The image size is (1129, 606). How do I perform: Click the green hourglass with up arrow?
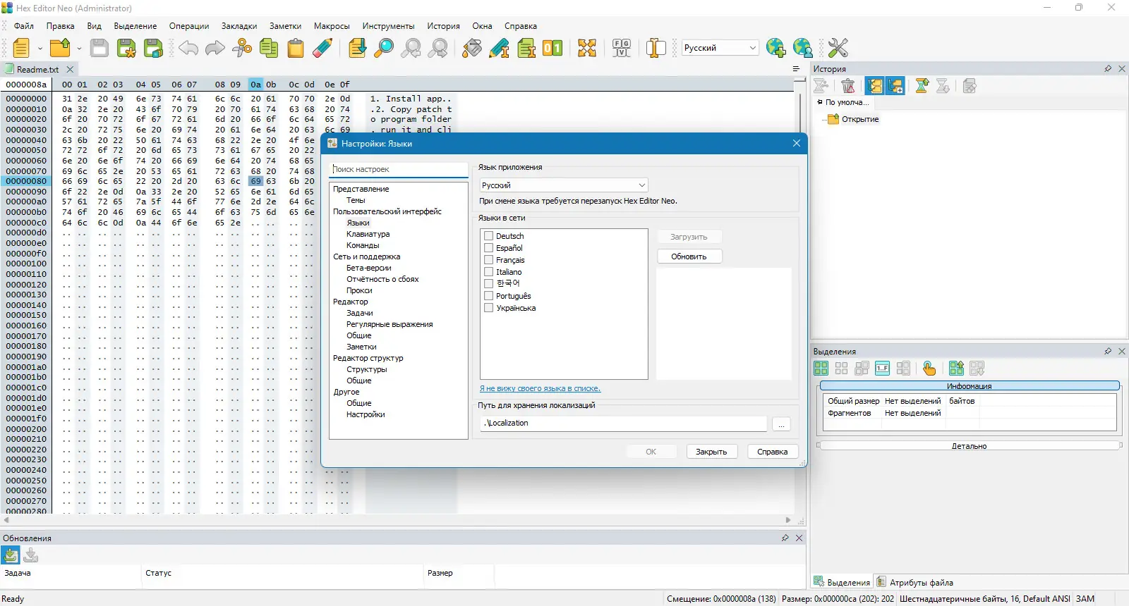click(x=922, y=86)
